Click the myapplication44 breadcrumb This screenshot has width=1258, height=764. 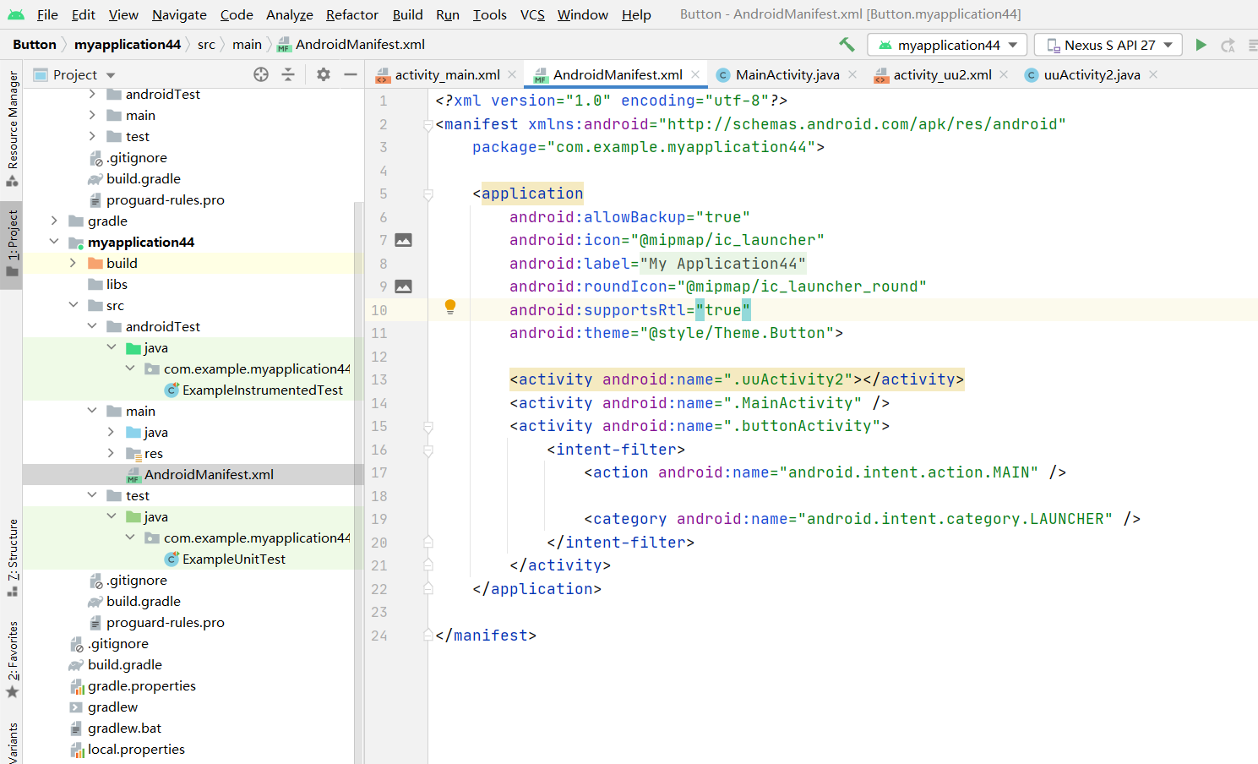click(x=128, y=45)
